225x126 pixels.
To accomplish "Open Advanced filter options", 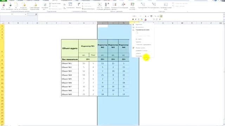I will [x=88, y=9].
